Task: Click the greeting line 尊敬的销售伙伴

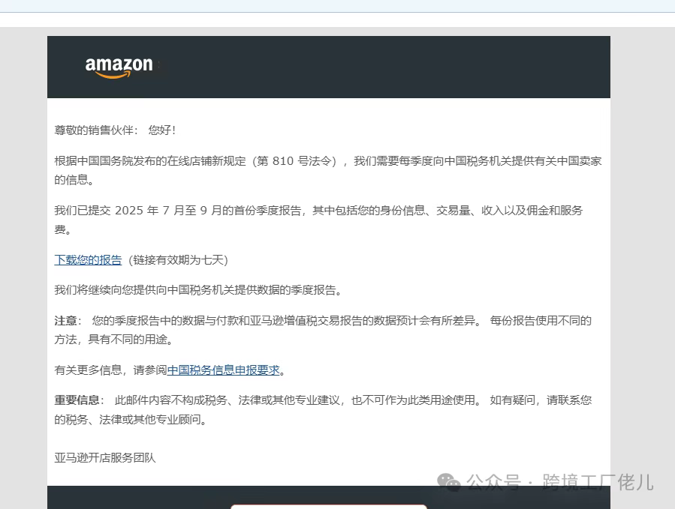Action: [x=114, y=130]
